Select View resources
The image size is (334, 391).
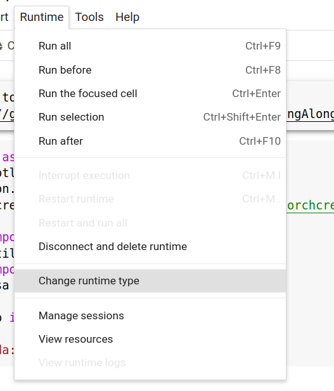(150, 340)
